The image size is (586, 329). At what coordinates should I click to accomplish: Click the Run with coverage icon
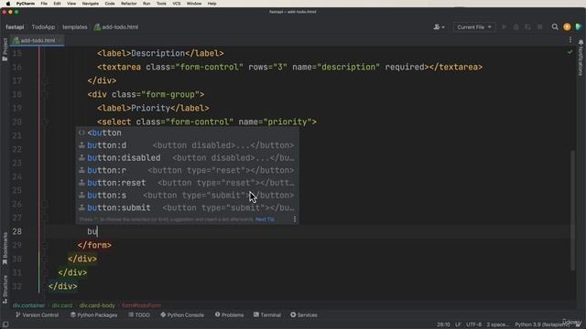point(527,27)
